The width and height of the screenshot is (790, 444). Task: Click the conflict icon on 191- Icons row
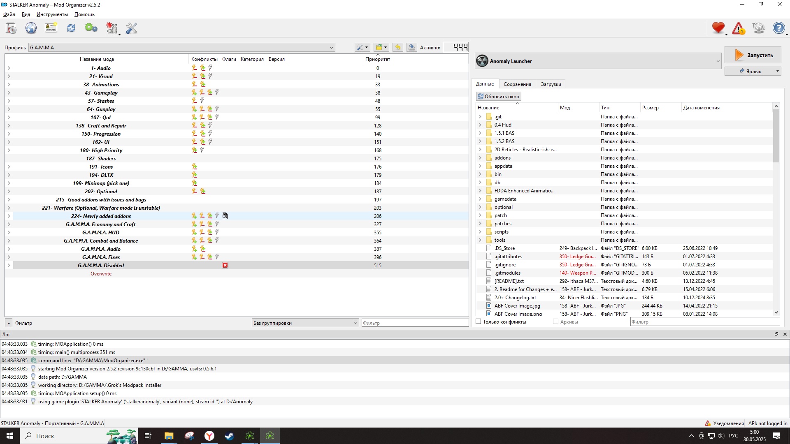tap(195, 166)
